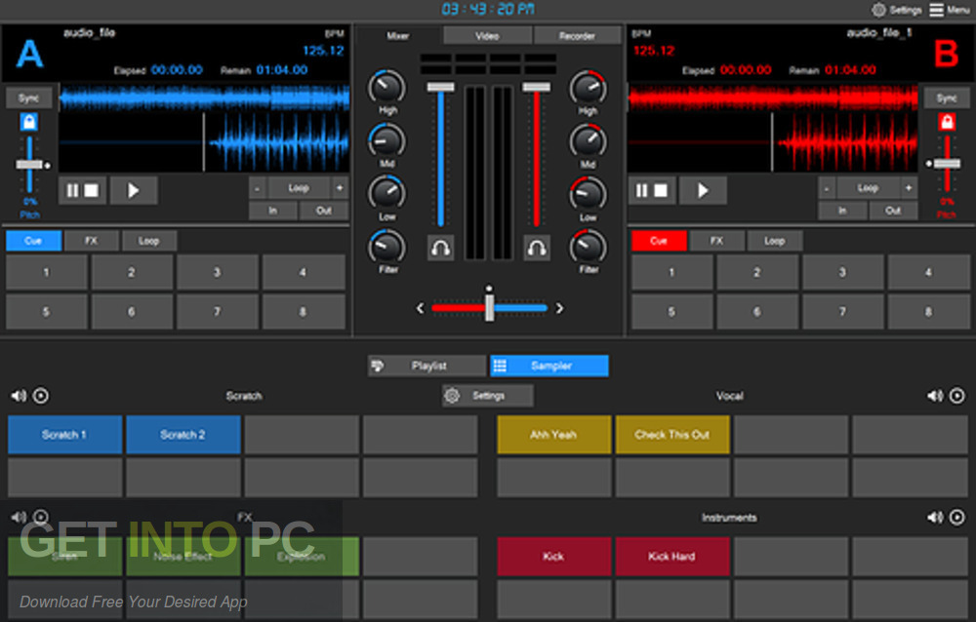Click the right crossfader arrow
The width and height of the screenshot is (976, 622).
click(x=559, y=306)
